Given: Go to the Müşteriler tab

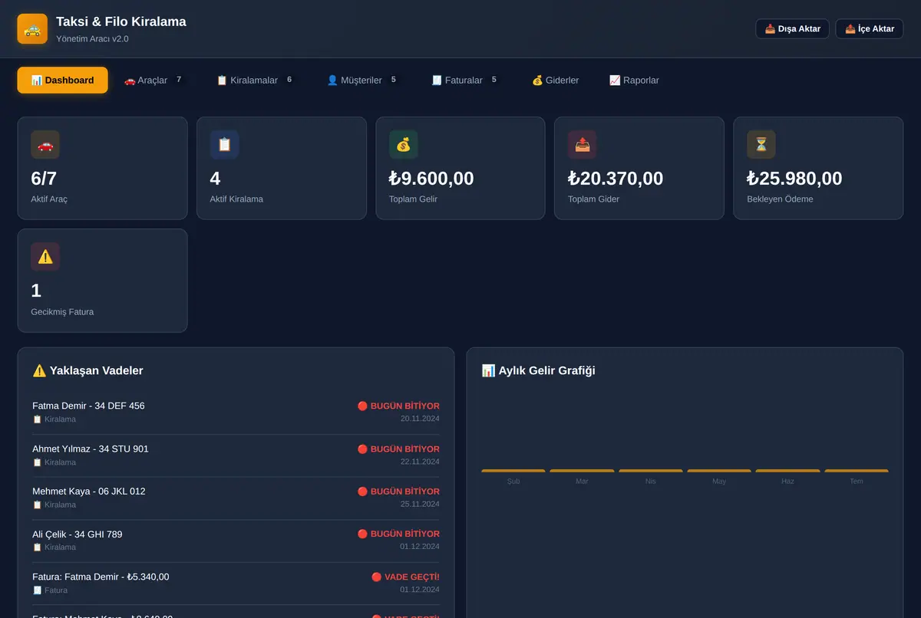Looking at the screenshot, I should click(362, 80).
